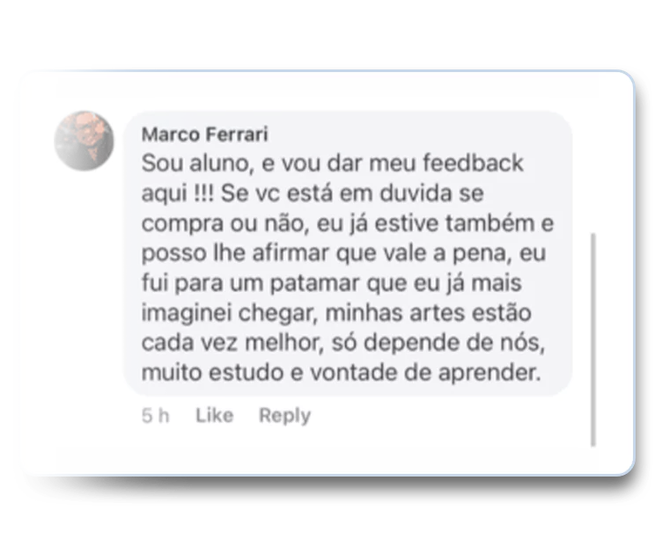Click the last line ending with aprender
The width and height of the screenshot is (655, 546).
point(342,373)
